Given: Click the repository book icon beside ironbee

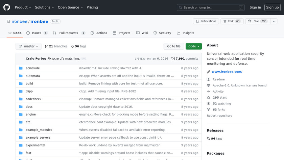Looking at the screenshot, I should pyautogui.click(x=8, y=21).
